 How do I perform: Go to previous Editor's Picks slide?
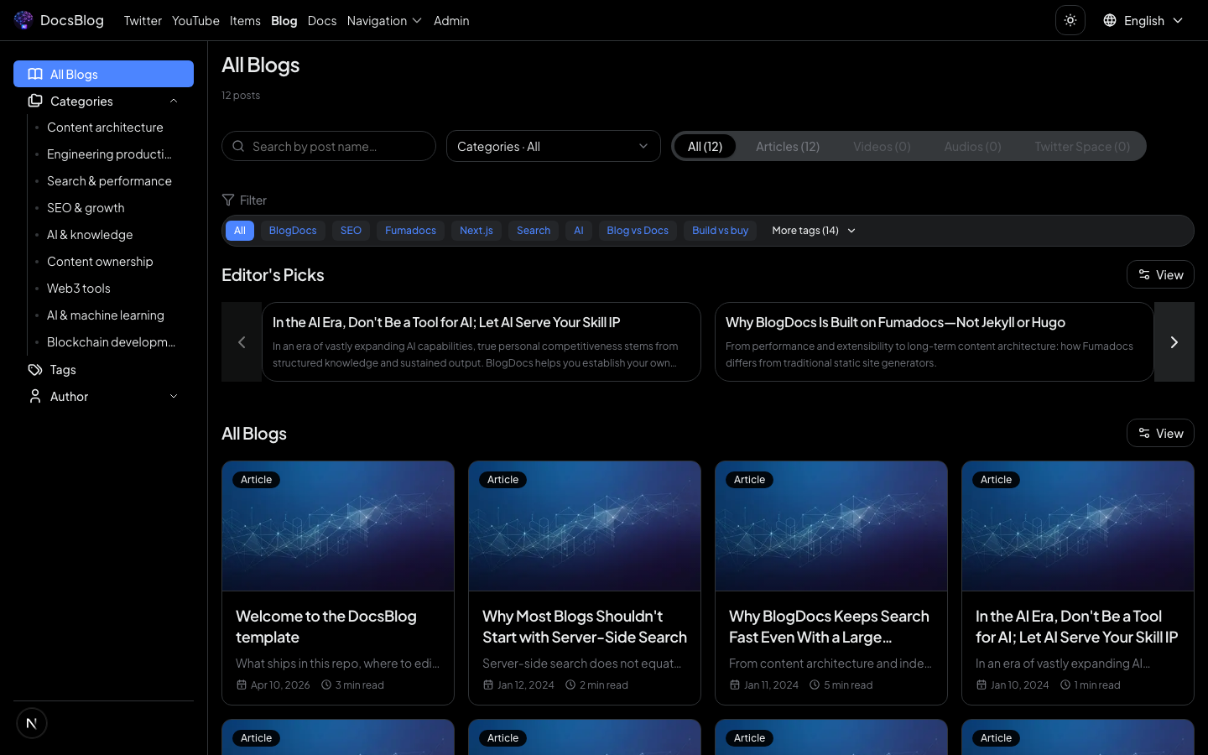click(242, 342)
